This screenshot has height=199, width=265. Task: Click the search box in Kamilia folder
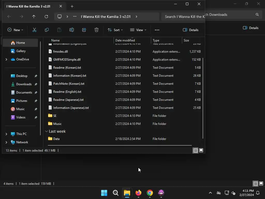(183, 17)
